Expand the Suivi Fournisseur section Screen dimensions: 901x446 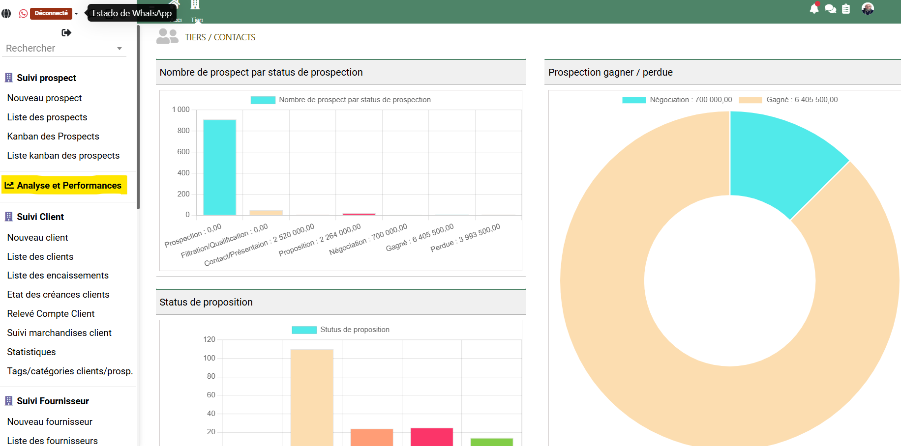(53, 401)
